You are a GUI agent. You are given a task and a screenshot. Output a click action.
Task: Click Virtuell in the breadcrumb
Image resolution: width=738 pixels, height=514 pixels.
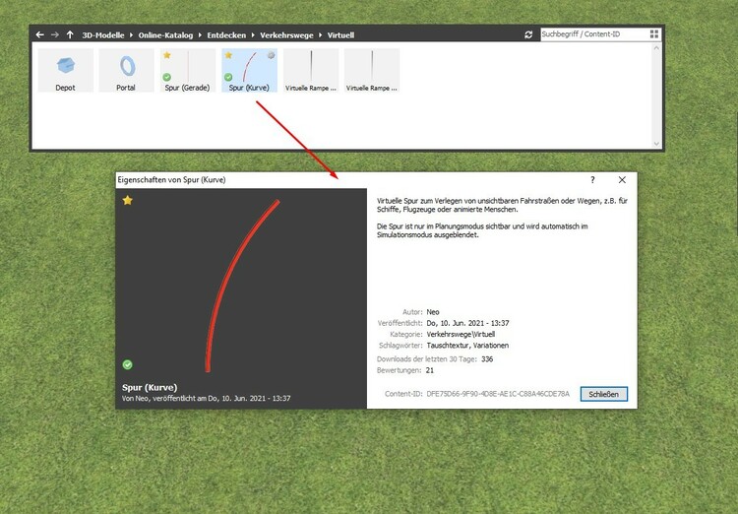click(340, 35)
